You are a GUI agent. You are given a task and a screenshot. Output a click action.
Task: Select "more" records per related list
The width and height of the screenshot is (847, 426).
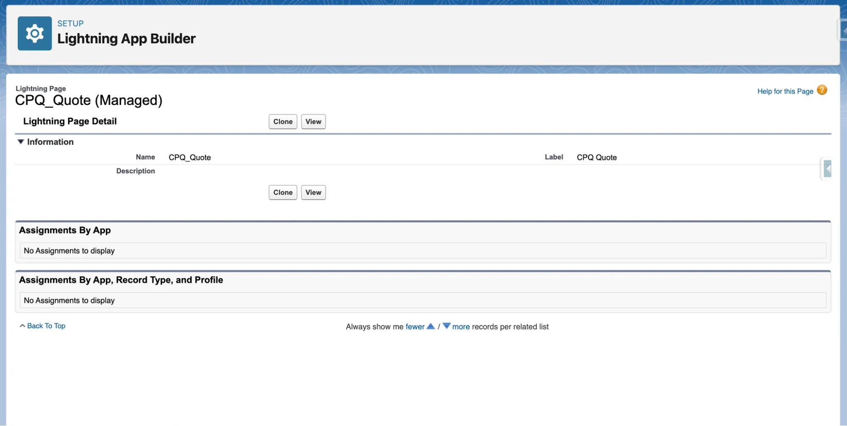pos(461,326)
